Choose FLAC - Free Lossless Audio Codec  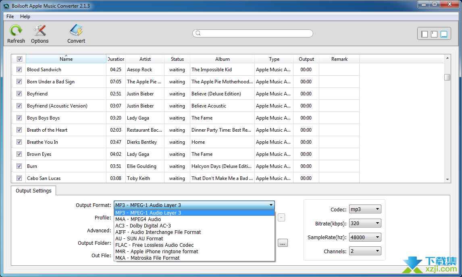coord(194,245)
